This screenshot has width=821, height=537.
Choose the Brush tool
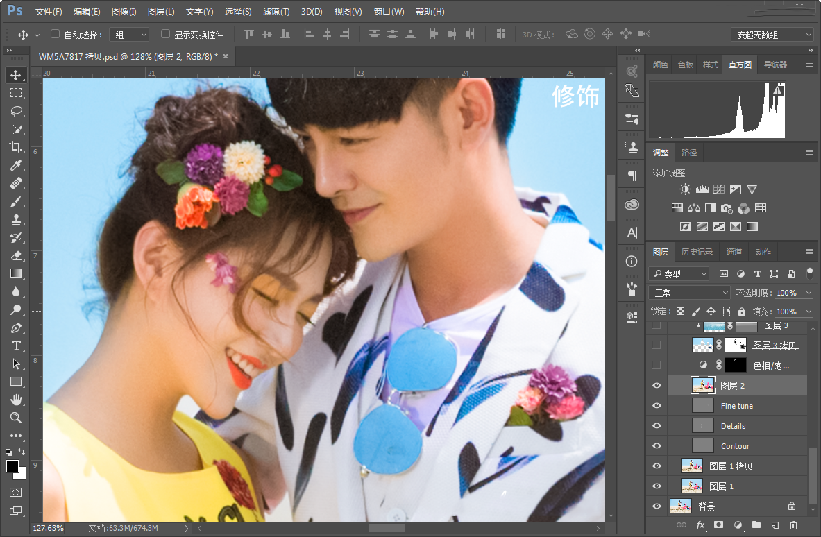click(x=16, y=201)
